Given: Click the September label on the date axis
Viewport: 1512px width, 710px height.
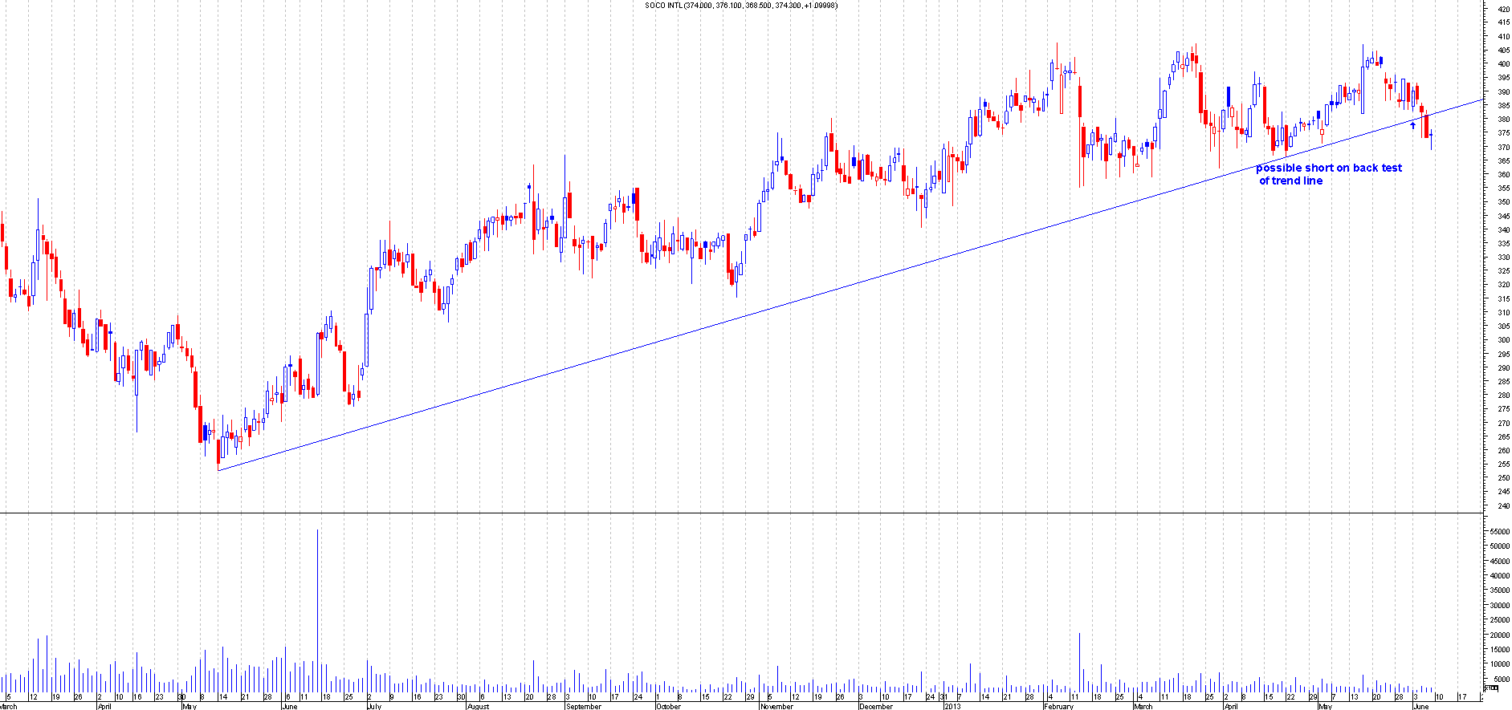Looking at the screenshot, I should tap(583, 707).
